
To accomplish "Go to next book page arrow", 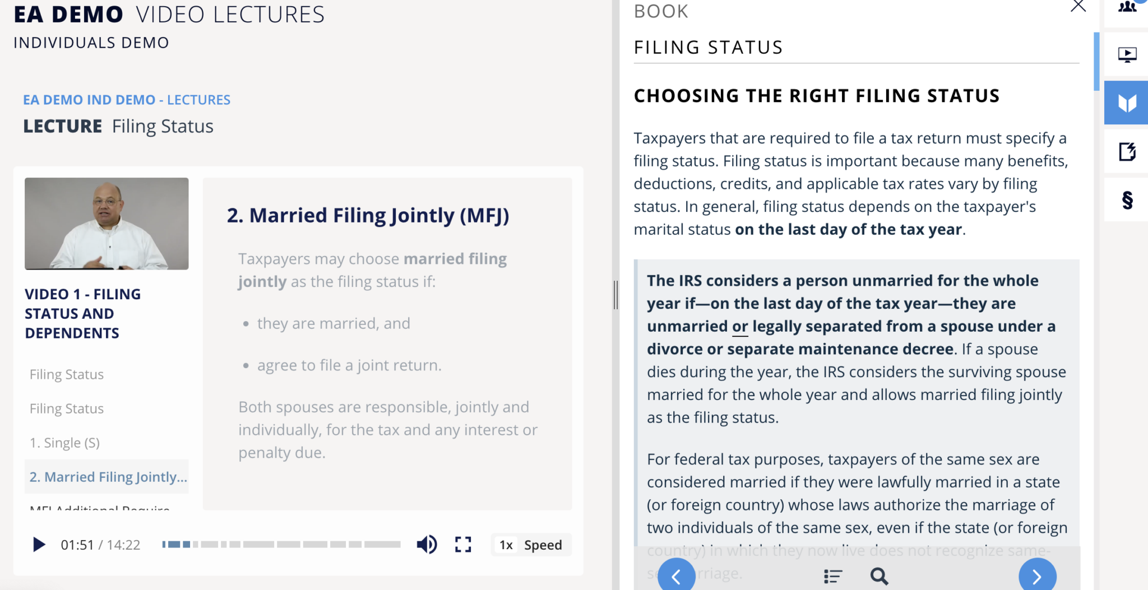I will [1038, 575].
